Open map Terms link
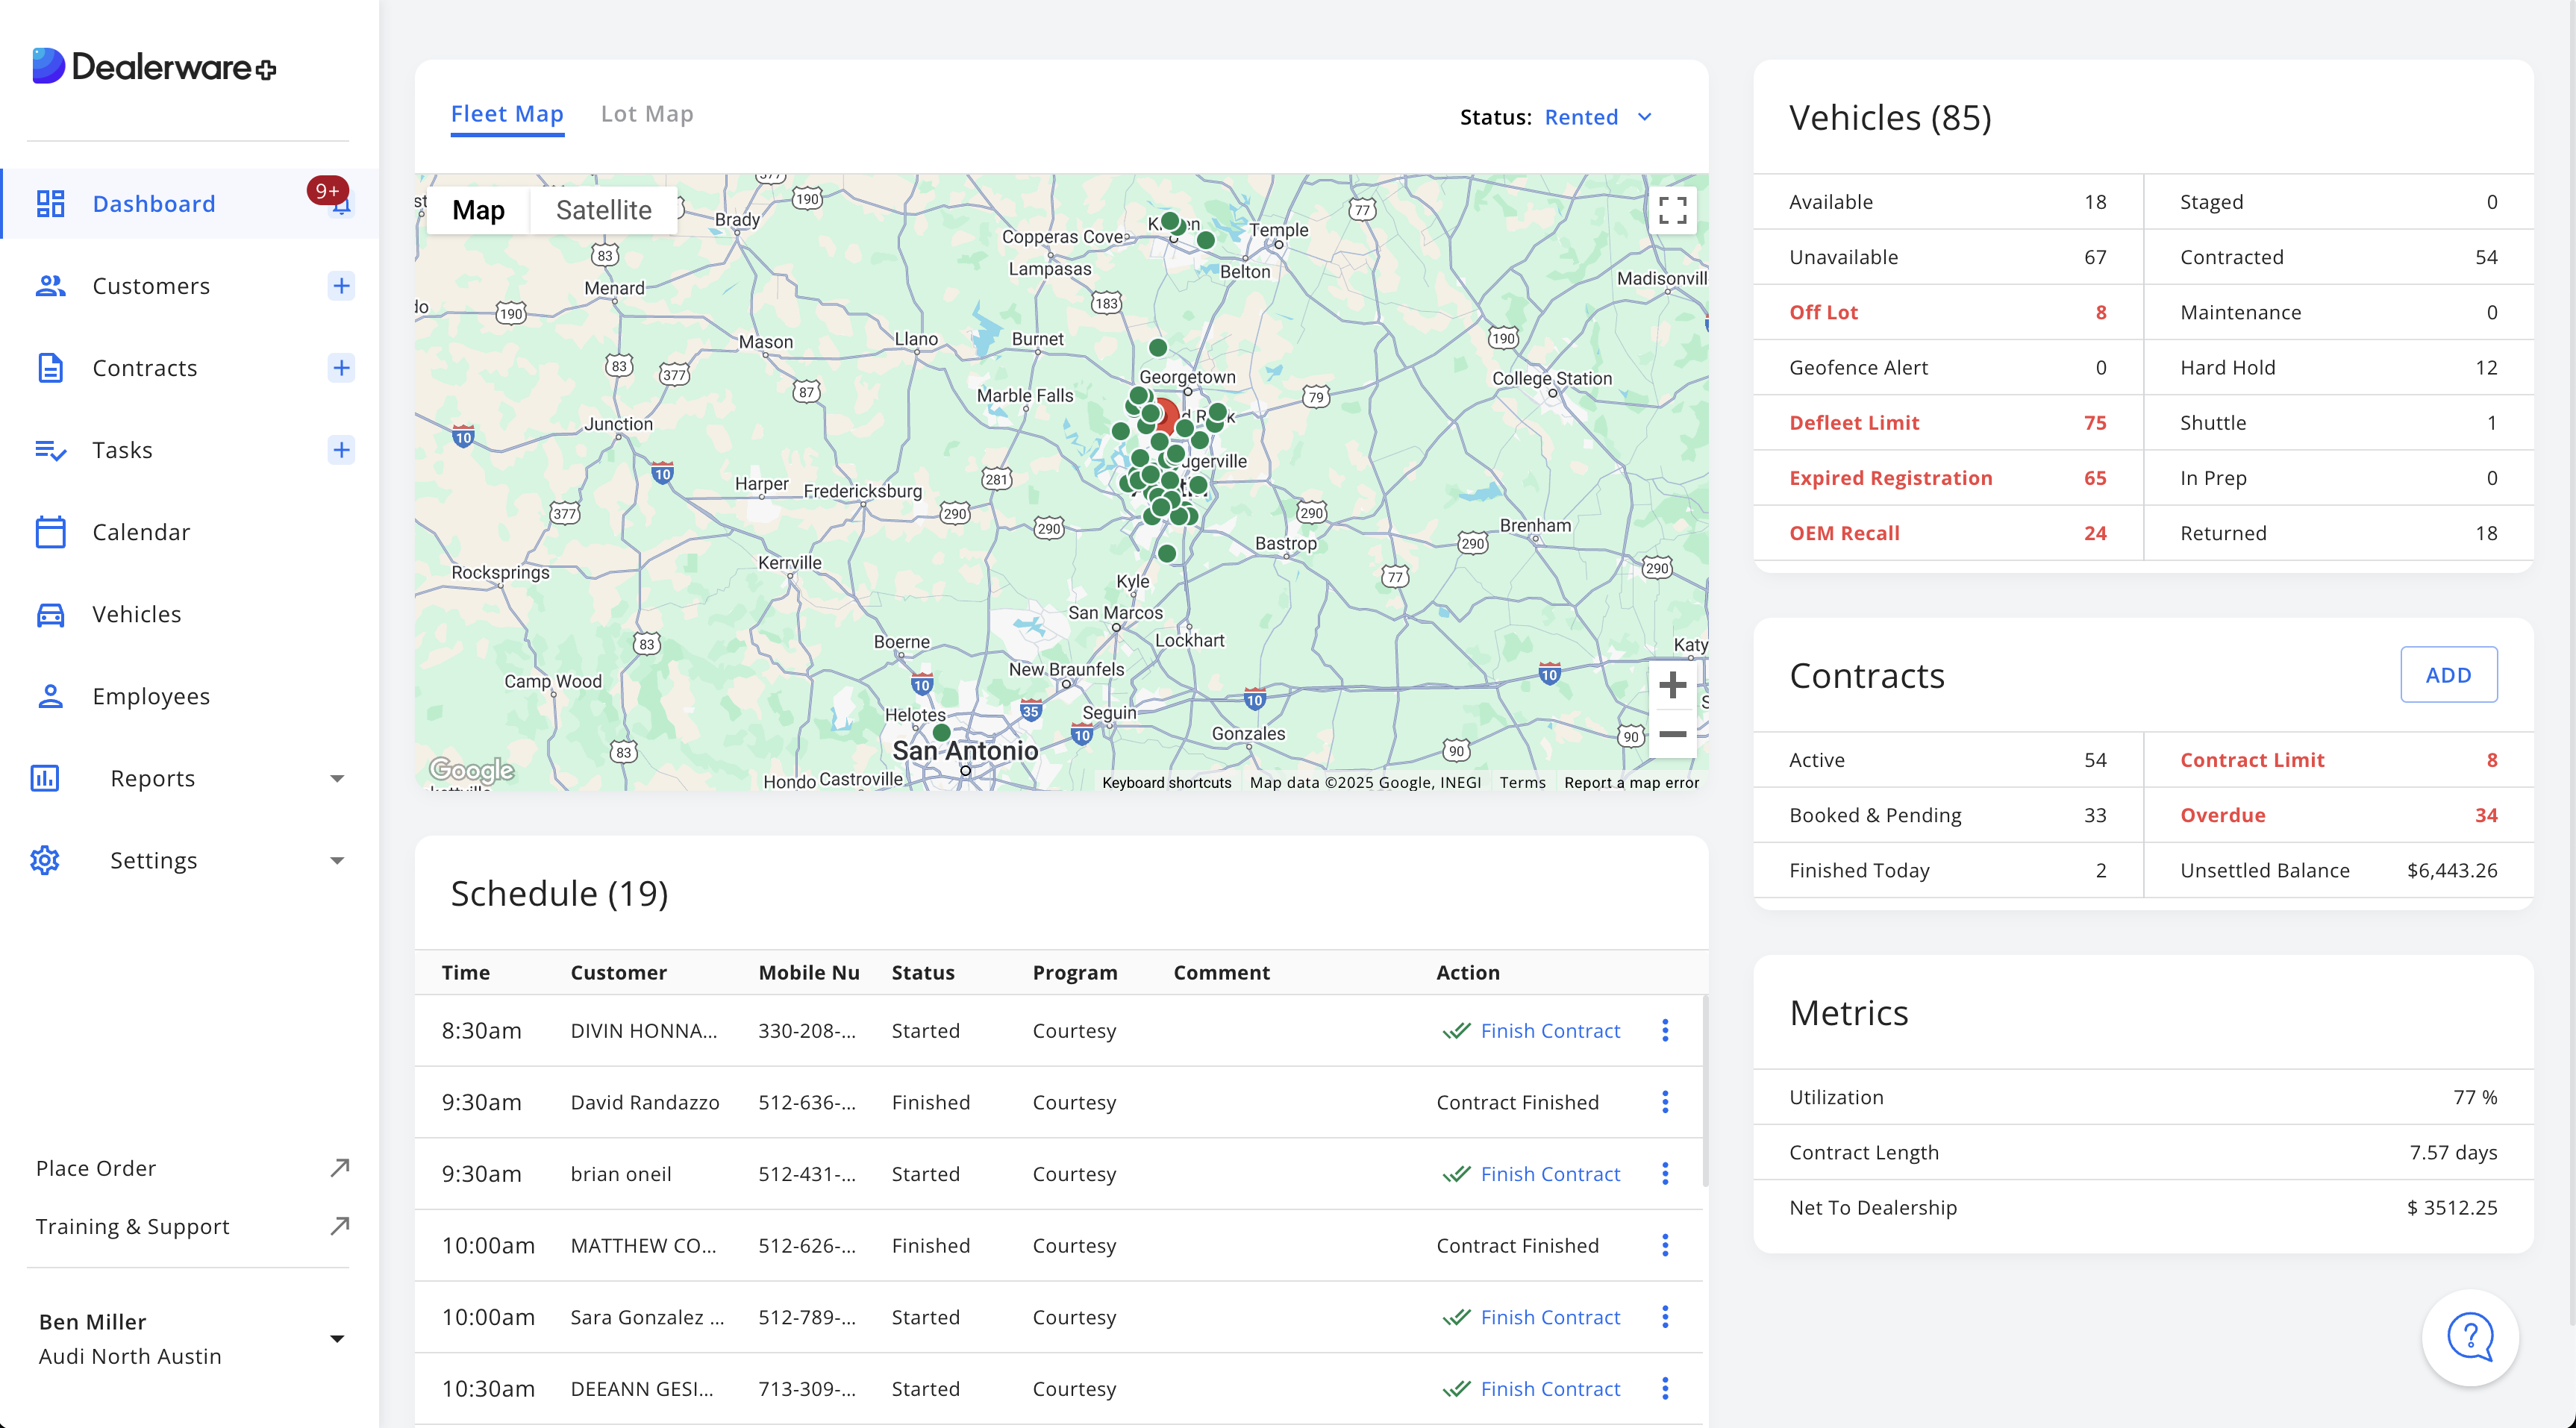2576x1428 pixels. (1522, 782)
